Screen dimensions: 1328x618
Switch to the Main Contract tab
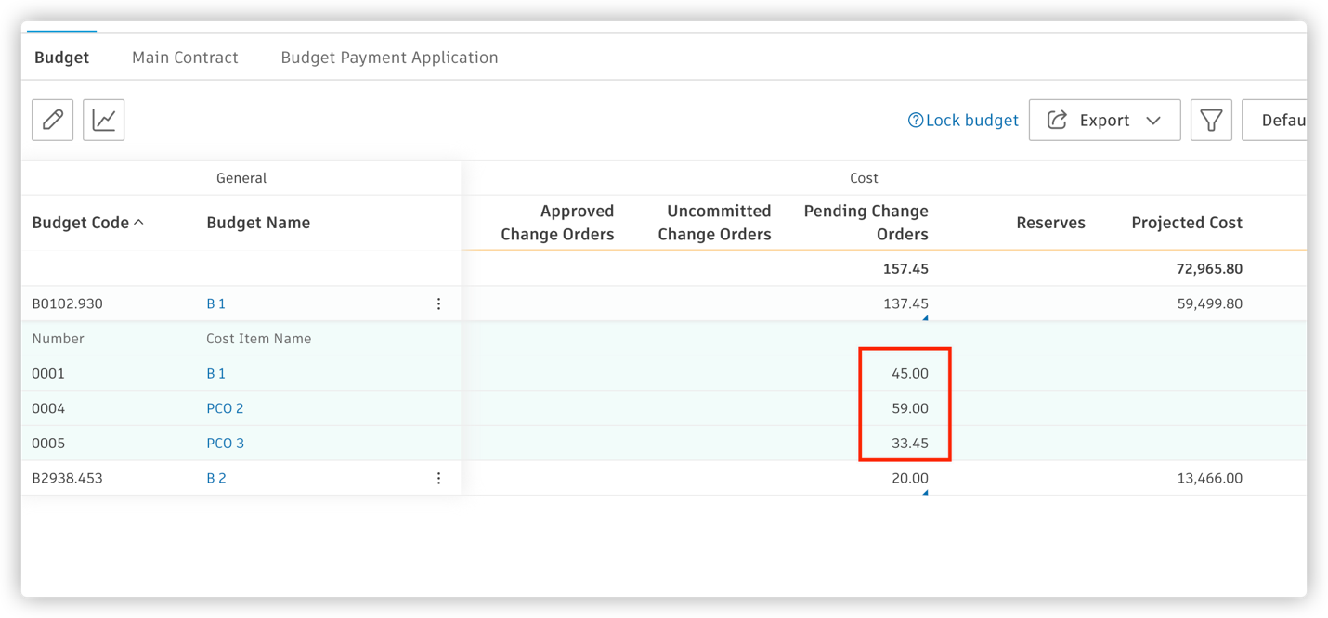tap(185, 58)
